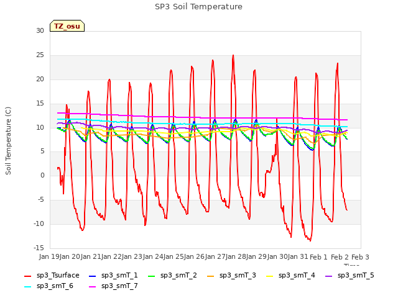
Task: Click the Jan 24 x-axis tick label
Action: [153, 256]
